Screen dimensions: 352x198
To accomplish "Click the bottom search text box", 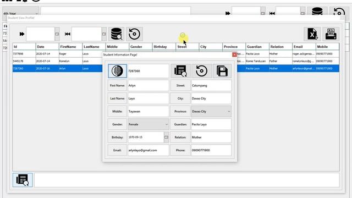I will coord(186,180).
